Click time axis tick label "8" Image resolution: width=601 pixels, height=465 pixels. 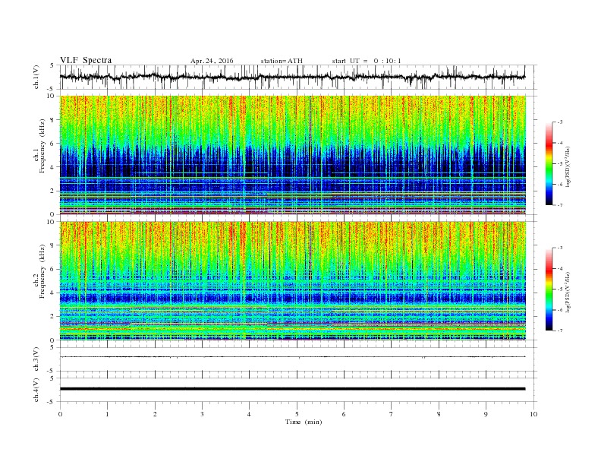click(x=439, y=414)
